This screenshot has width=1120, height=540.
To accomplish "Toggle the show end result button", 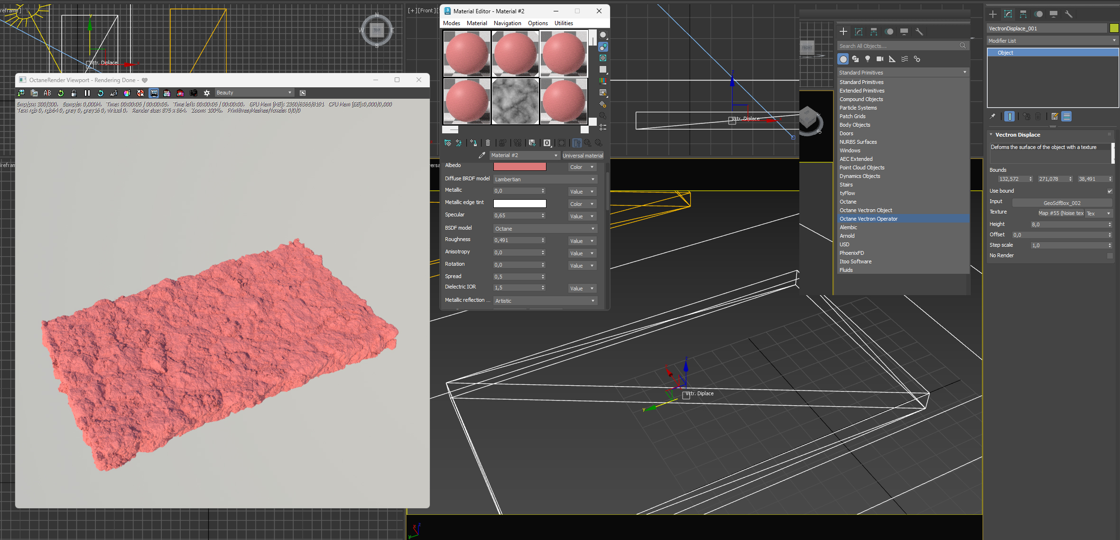I will pos(1009,116).
